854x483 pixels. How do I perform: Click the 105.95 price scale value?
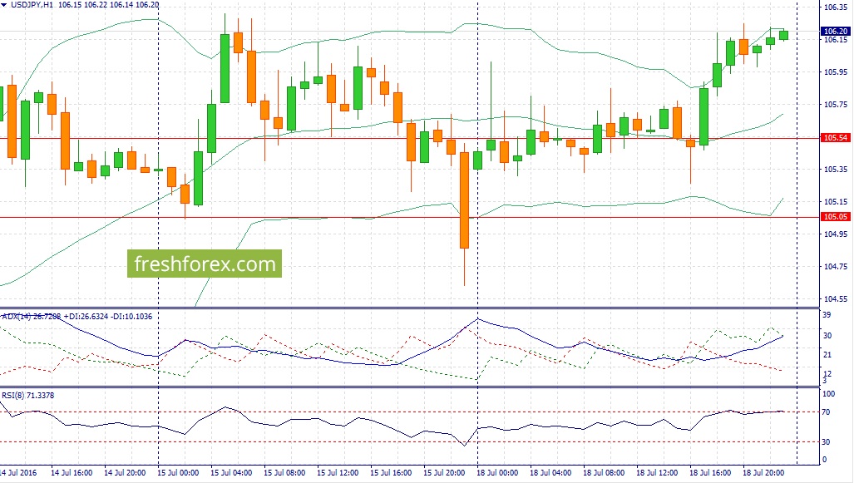click(x=836, y=71)
